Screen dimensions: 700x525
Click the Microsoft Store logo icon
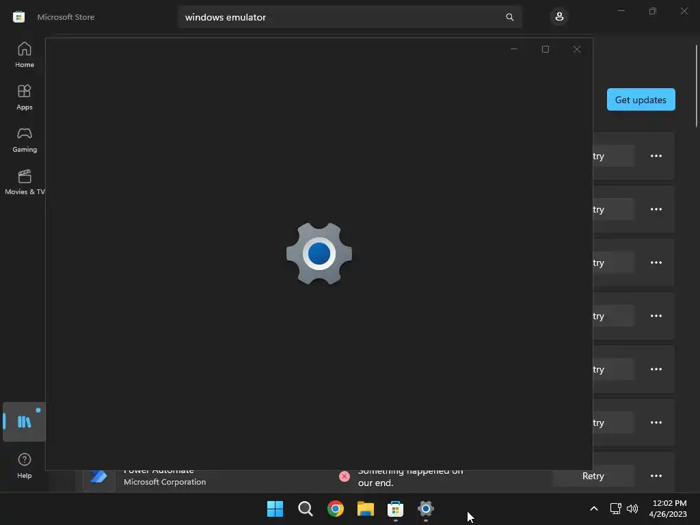pos(18,17)
